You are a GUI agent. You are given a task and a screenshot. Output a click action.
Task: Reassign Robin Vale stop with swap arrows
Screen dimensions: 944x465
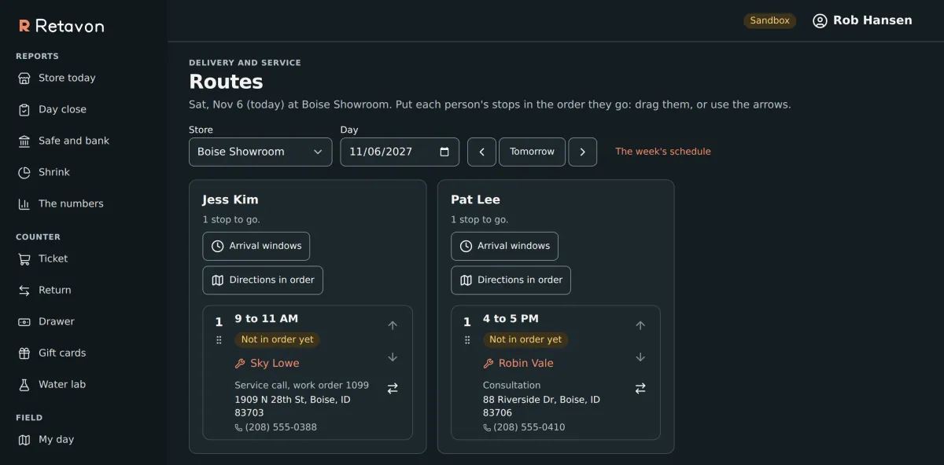point(640,388)
